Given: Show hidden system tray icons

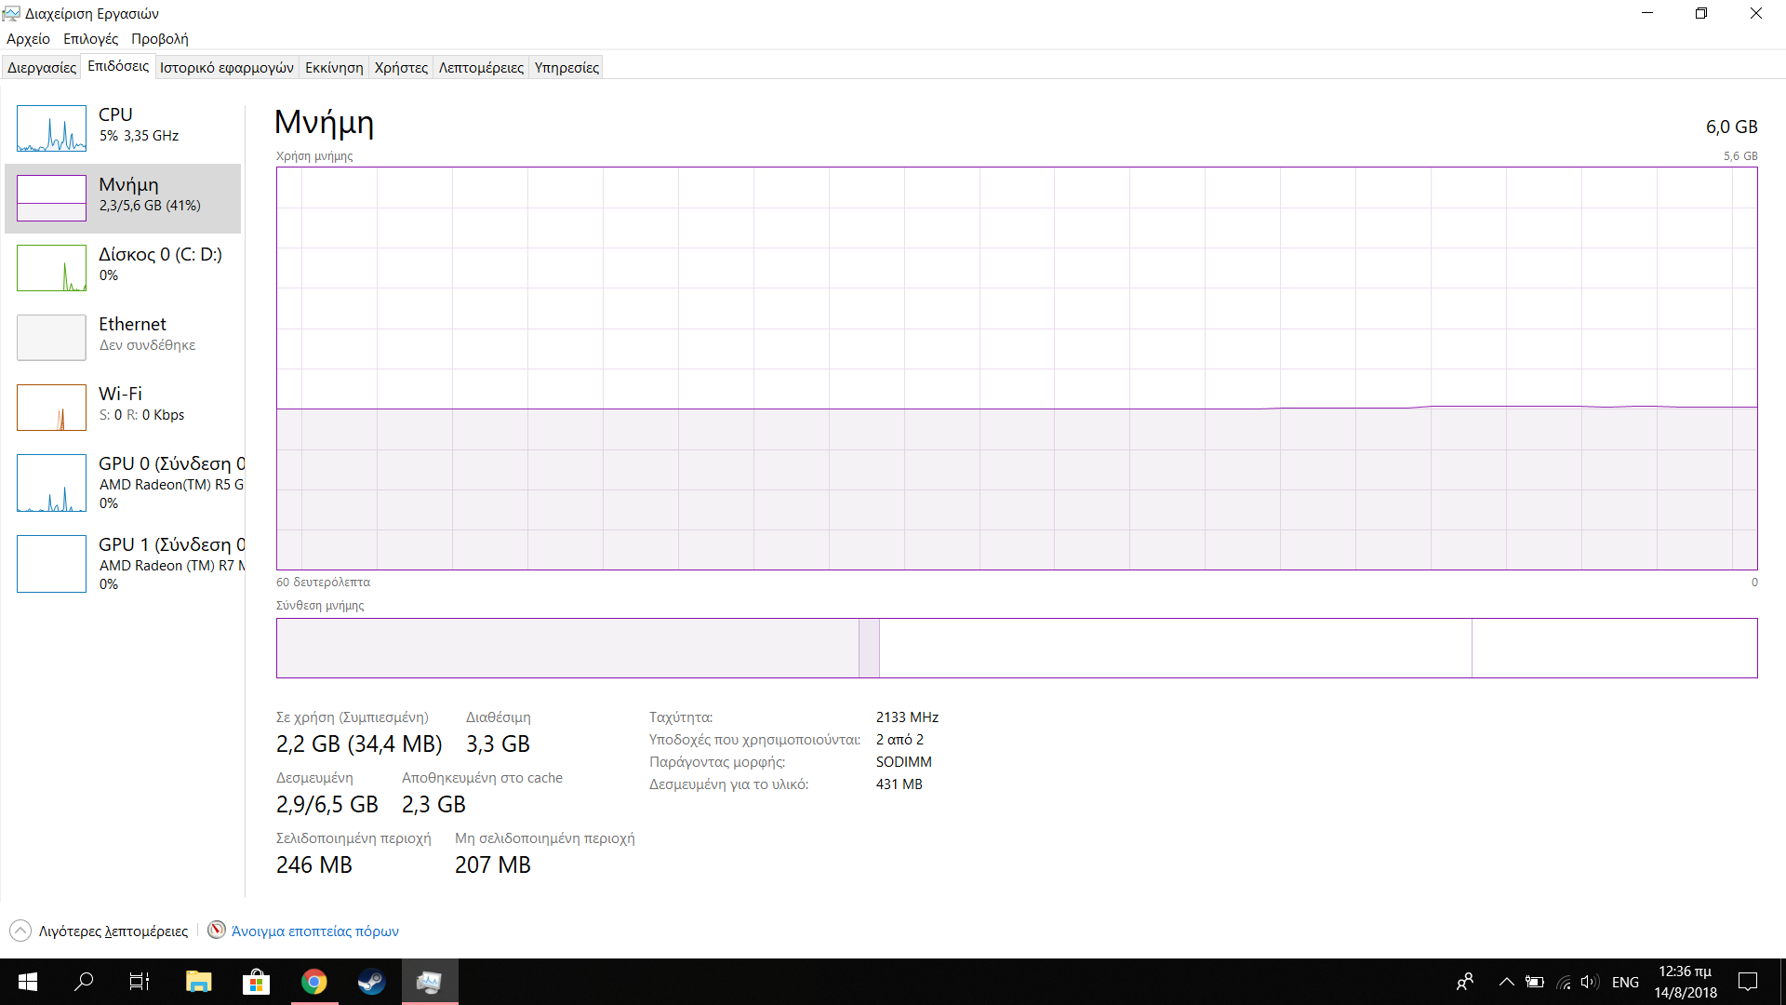Looking at the screenshot, I should [1506, 982].
